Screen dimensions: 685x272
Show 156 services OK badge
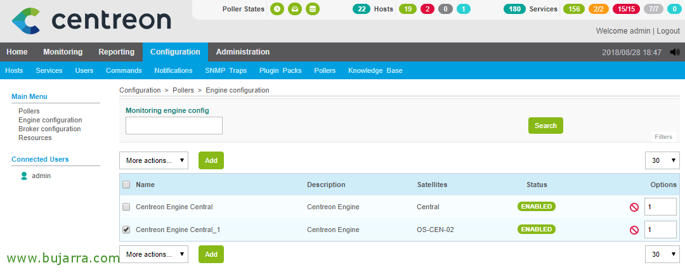574,9
